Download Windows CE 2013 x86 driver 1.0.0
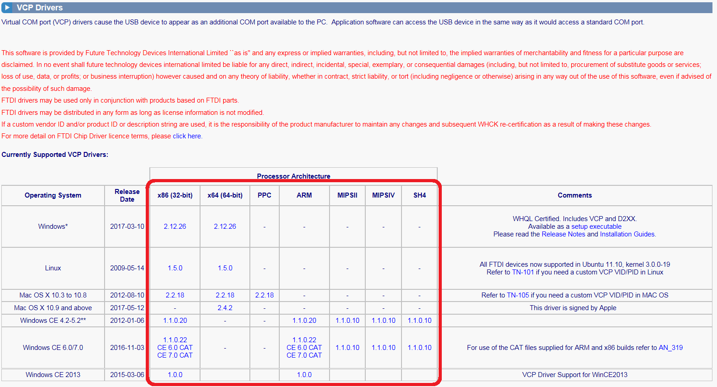 [175, 375]
